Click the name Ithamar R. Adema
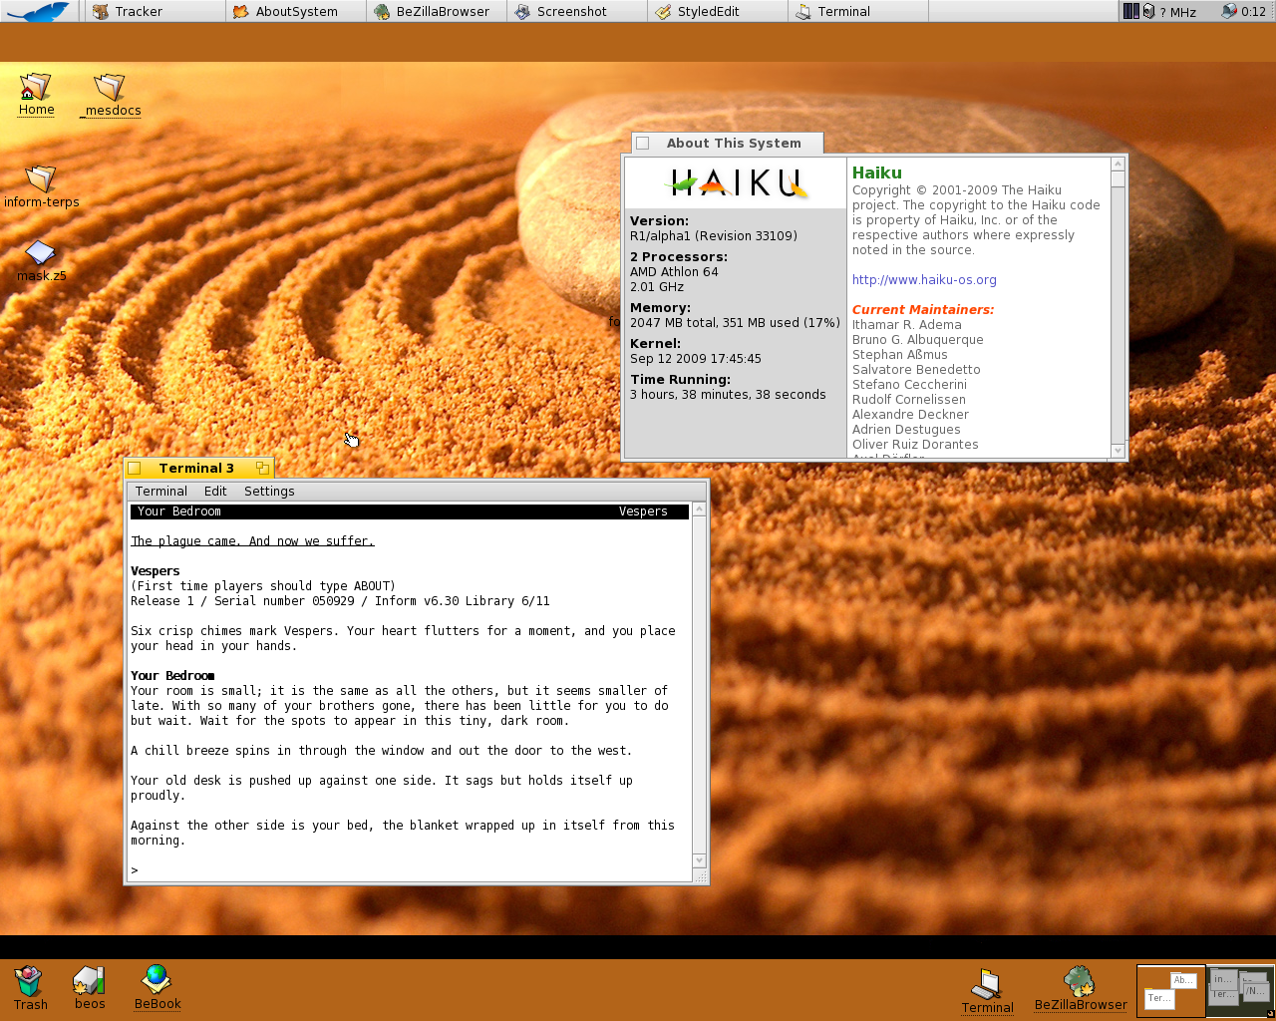 (907, 325)
